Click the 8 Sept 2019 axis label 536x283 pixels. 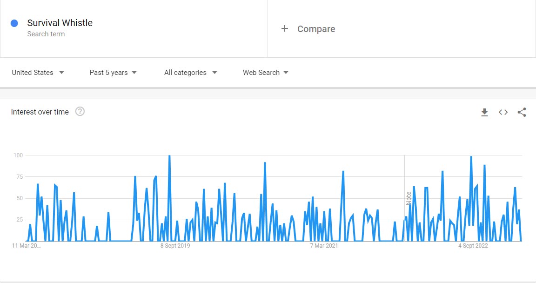pos(175,246)
